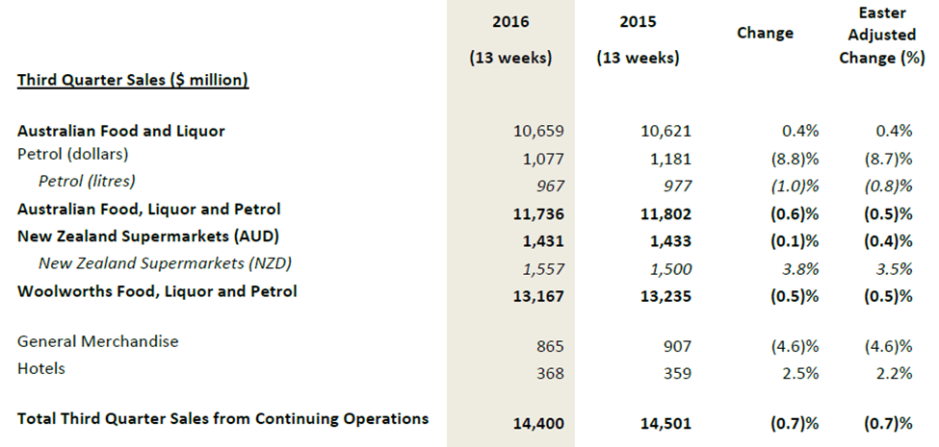Select 'Australian Food, Liquor and Petrol' label
This screenshot has height=447, width=939.
tap(149, 210)
